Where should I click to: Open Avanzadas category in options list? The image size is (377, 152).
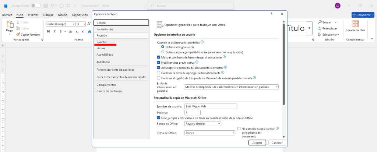coord(103,62)
